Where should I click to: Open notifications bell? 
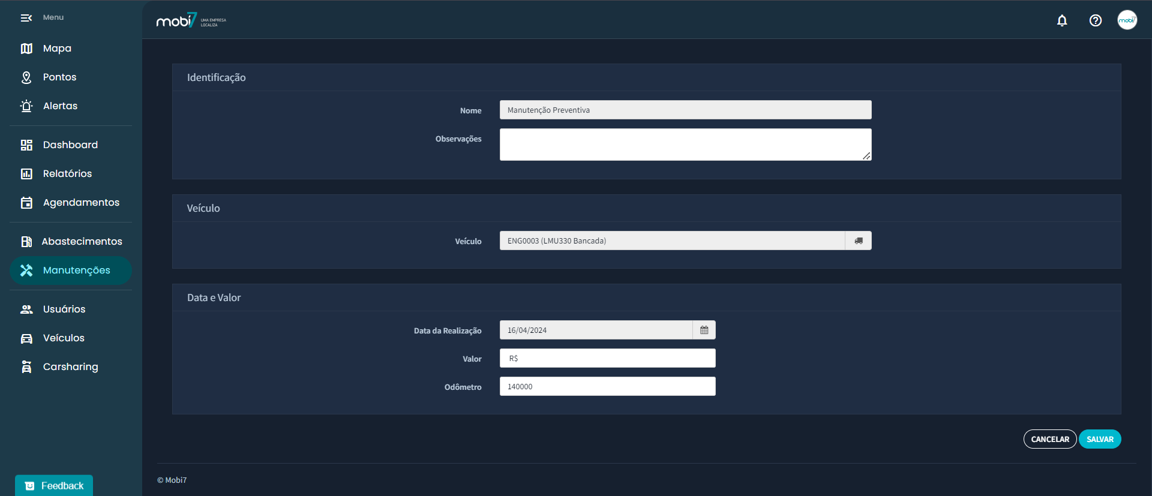(x=1062, y=20)
